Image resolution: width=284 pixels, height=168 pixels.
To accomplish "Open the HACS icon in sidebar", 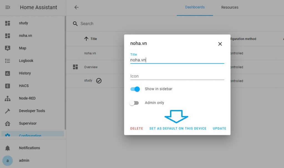I will pos(7,86).
